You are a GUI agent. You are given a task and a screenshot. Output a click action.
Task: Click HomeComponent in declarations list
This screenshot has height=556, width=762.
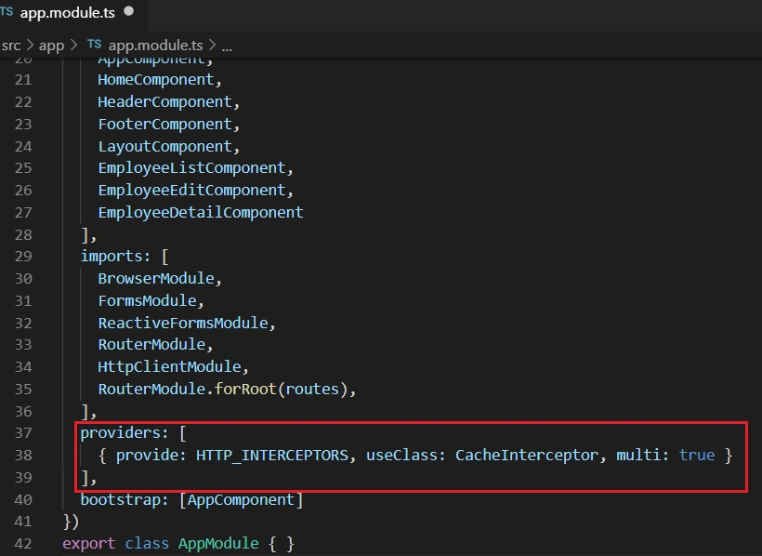156,80
